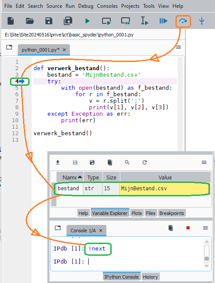
Task: Open file using folder icon
Action: tap(30, 21)
